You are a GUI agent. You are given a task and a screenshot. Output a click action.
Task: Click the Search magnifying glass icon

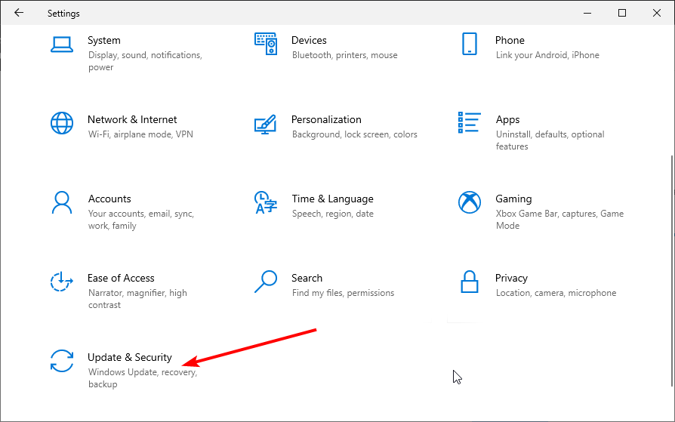[266, 282]
